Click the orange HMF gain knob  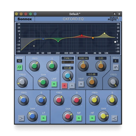pyautogui.click(x=92, y=82)
